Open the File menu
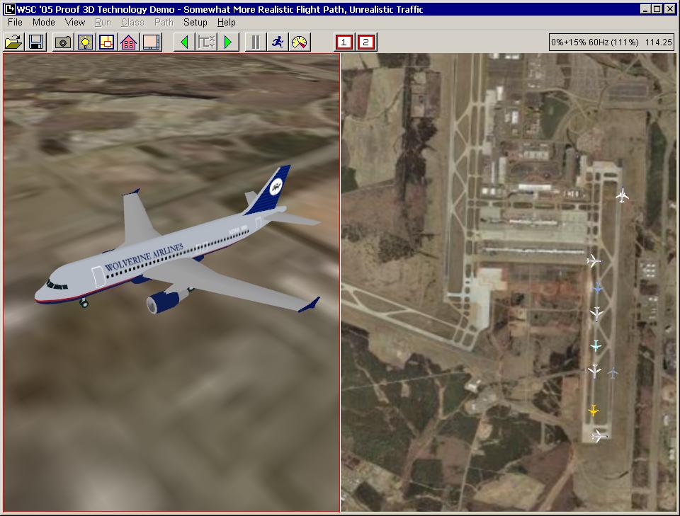Viewport: 680px width, 516px height. 15,23
